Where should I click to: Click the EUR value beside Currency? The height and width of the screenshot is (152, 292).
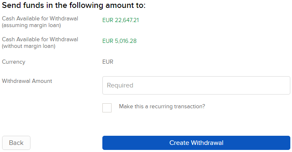(108, 62)
